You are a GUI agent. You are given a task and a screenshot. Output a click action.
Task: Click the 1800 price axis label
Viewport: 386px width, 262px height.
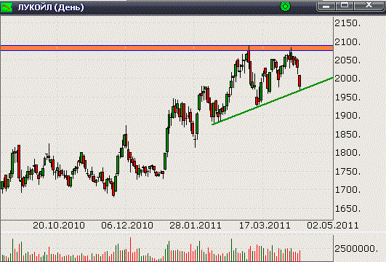[x=347, y=153]
